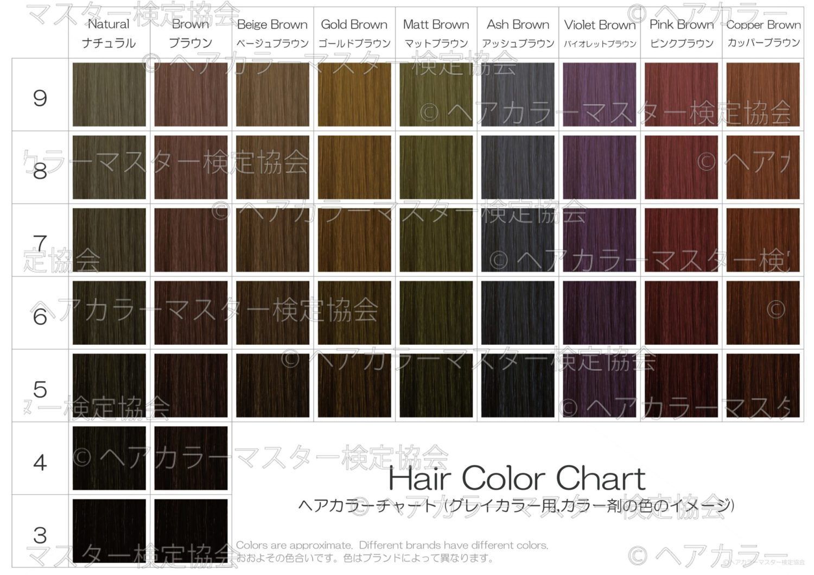
Task: Pick the Pink Brown level 9 swatch
Action: coord(681,94)
